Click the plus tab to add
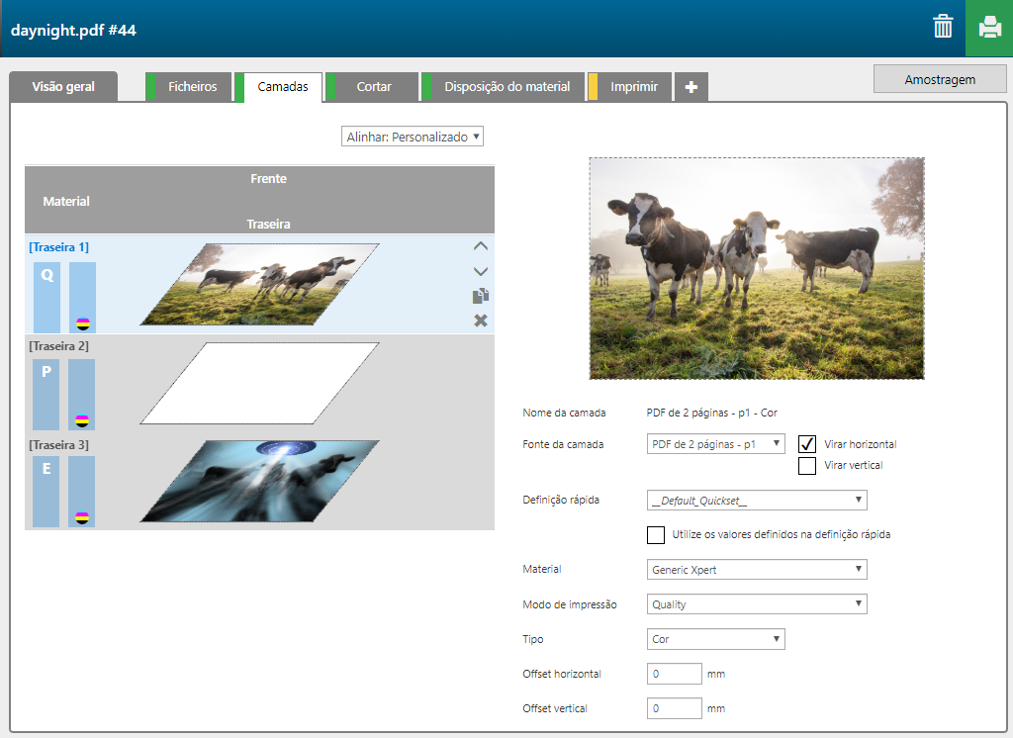The height and width of the screenshot is (738, 1013). (691, 87)
